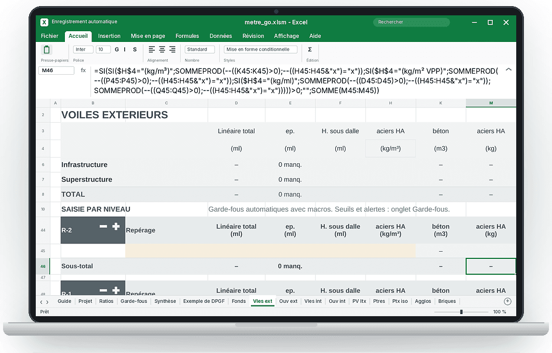552x353 pixels.
Task: Switch to the Accueil ribbon tab
Action: click(78, 36)
